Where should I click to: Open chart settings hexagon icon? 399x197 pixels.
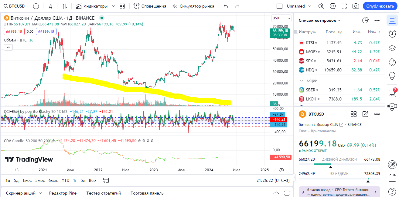[333, 6]
